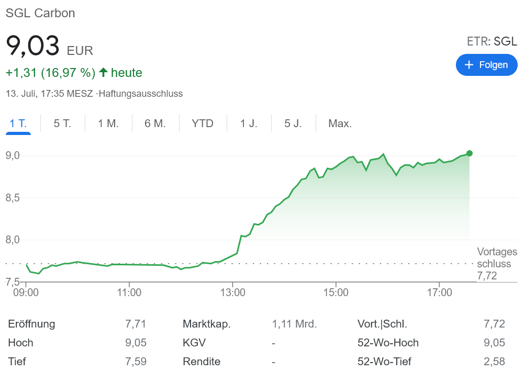Click the green up arrow icon
The height and width of the screenshot is (383, 525).
click(103, 72)
